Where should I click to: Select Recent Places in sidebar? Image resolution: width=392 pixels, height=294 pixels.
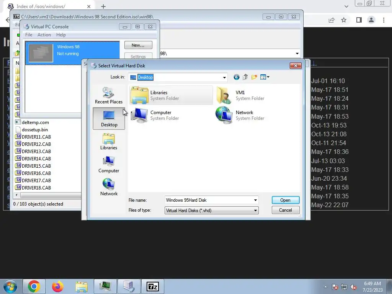[109, 95]
